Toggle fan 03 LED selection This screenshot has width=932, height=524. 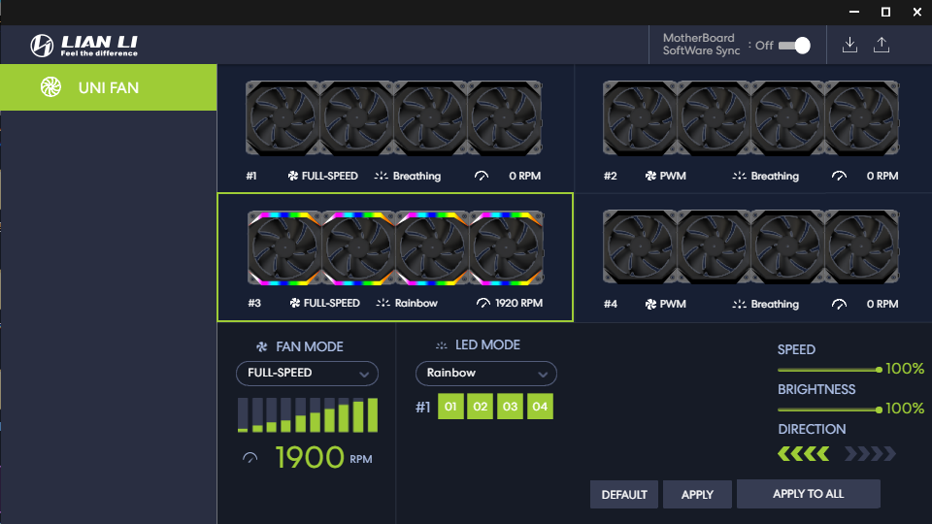pyautogui.click(x=510, y=407)
